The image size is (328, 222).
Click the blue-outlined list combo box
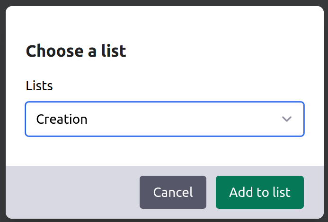(164, 119)
